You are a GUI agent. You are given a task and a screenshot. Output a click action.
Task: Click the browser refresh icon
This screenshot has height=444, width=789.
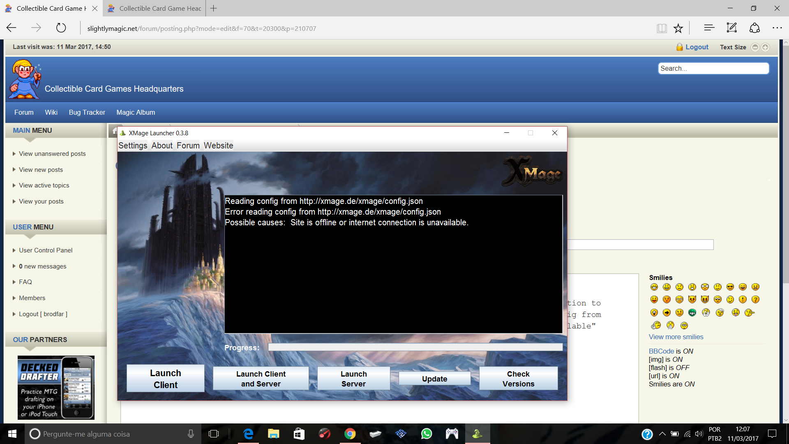pyautogui.click(x=61, y=28)
